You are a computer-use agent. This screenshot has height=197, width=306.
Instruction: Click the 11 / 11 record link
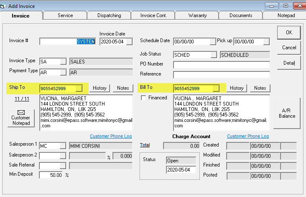(x=22, y=99)
